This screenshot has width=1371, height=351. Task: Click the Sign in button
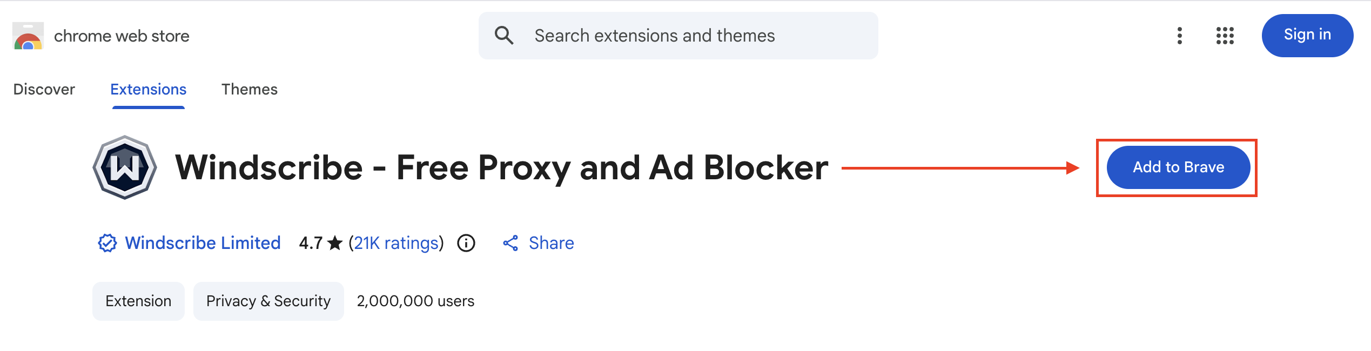coord(1307,35)
